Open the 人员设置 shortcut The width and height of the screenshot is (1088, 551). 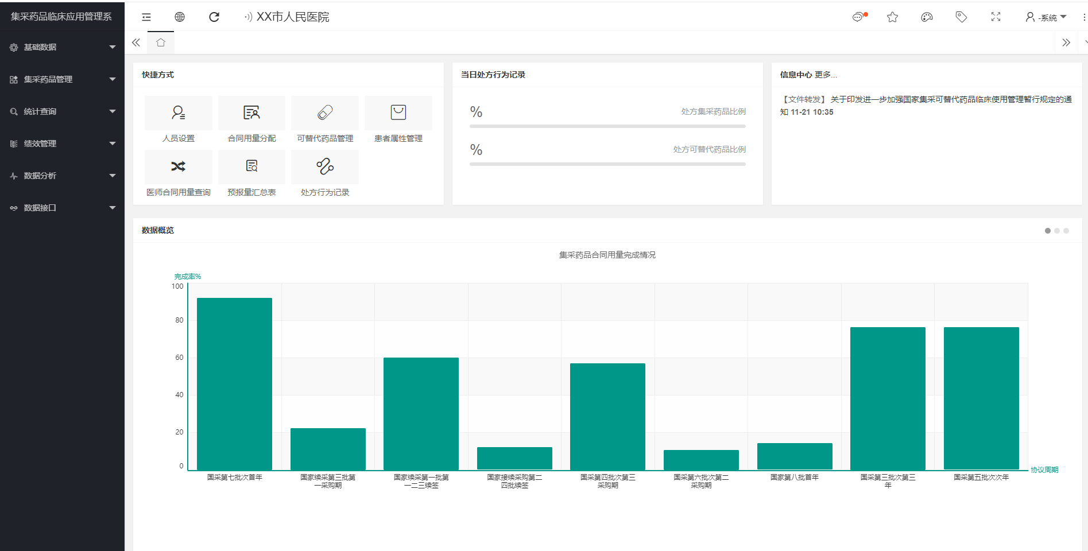point(179,119)
